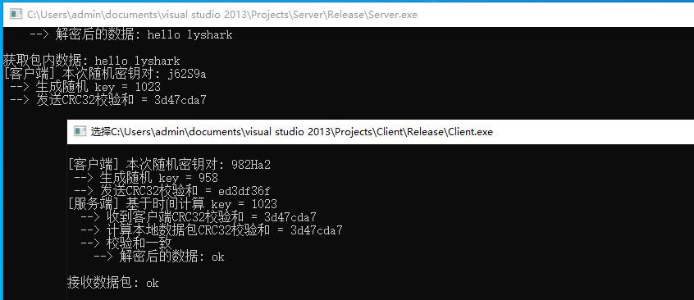Click the '获取包内数据: hello lyshark' line
The height and width of the screenshot is (300, 694).
(x=92, y=61)
